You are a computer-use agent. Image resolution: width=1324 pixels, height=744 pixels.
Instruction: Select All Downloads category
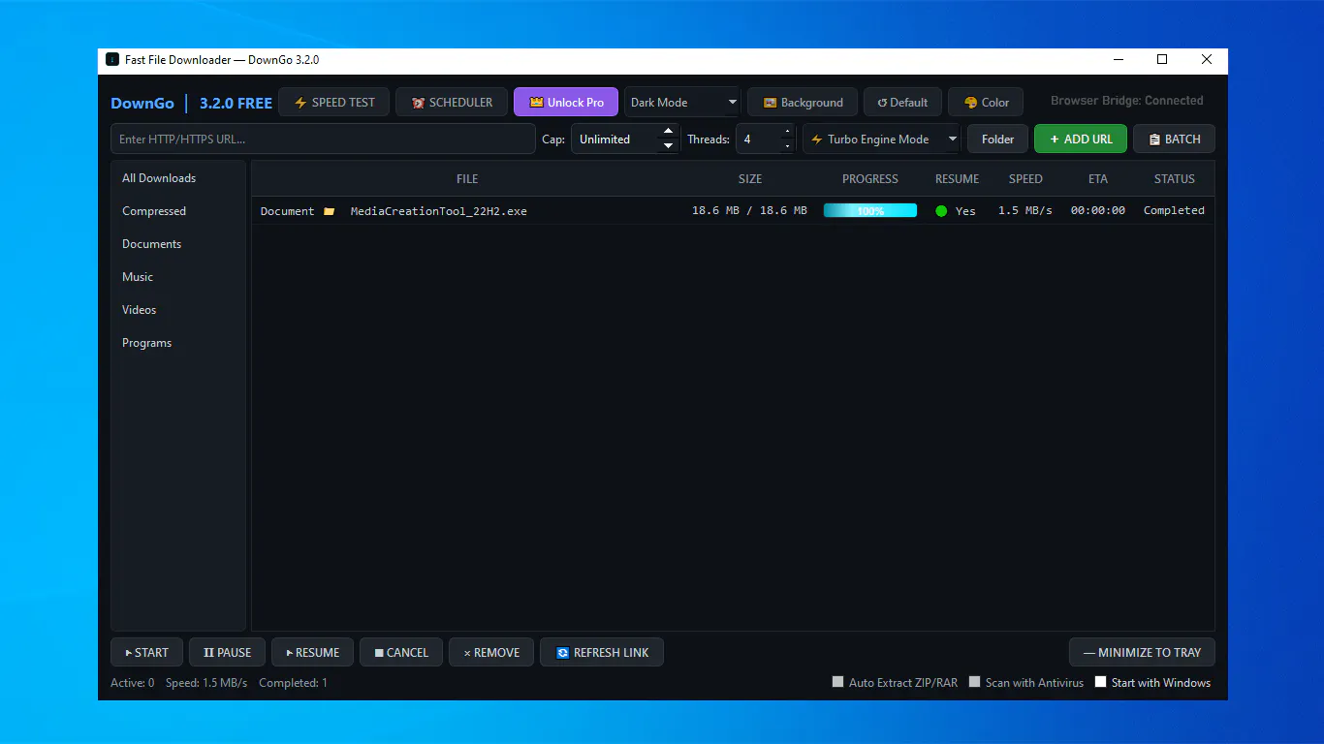click(x=177, y=178)
